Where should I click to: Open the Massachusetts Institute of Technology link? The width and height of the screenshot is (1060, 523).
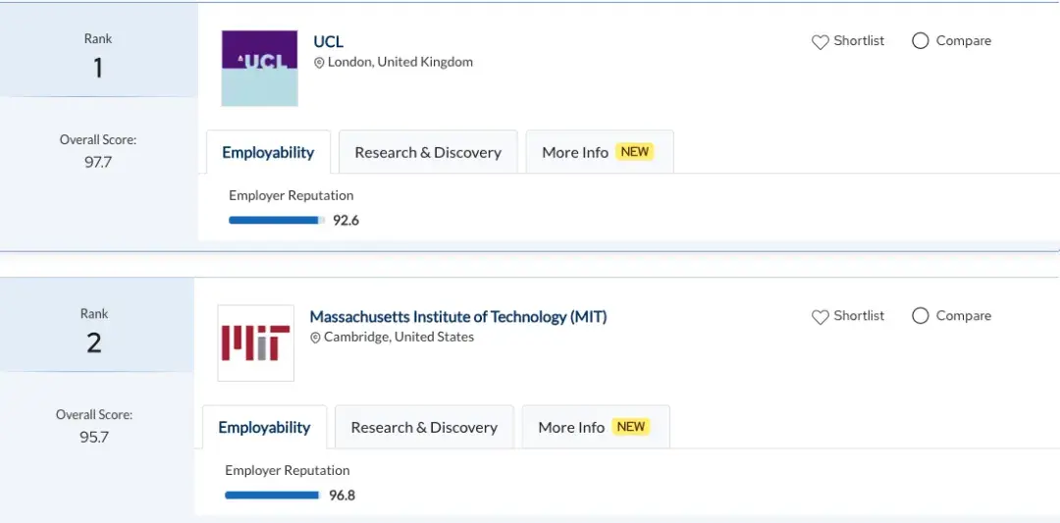[458, 316]
